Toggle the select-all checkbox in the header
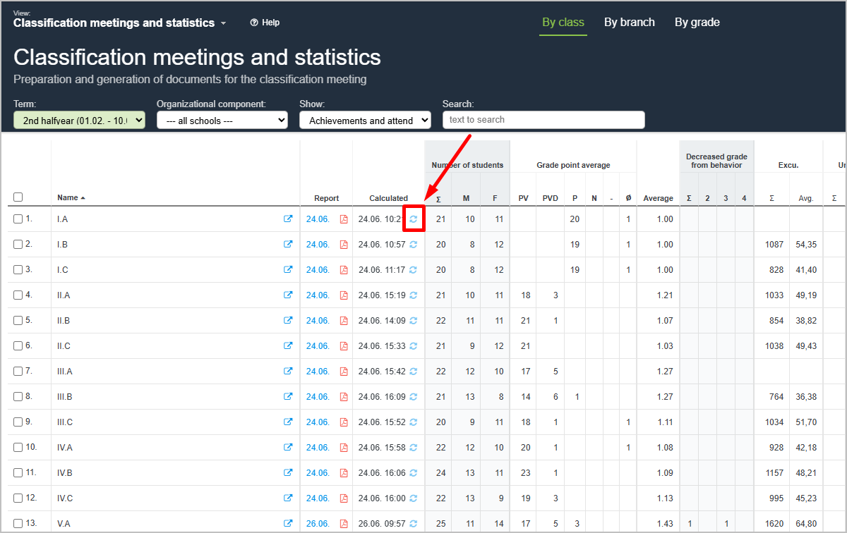Image resolution: width=847 pixels, height=533 pixels. point(18,197)
